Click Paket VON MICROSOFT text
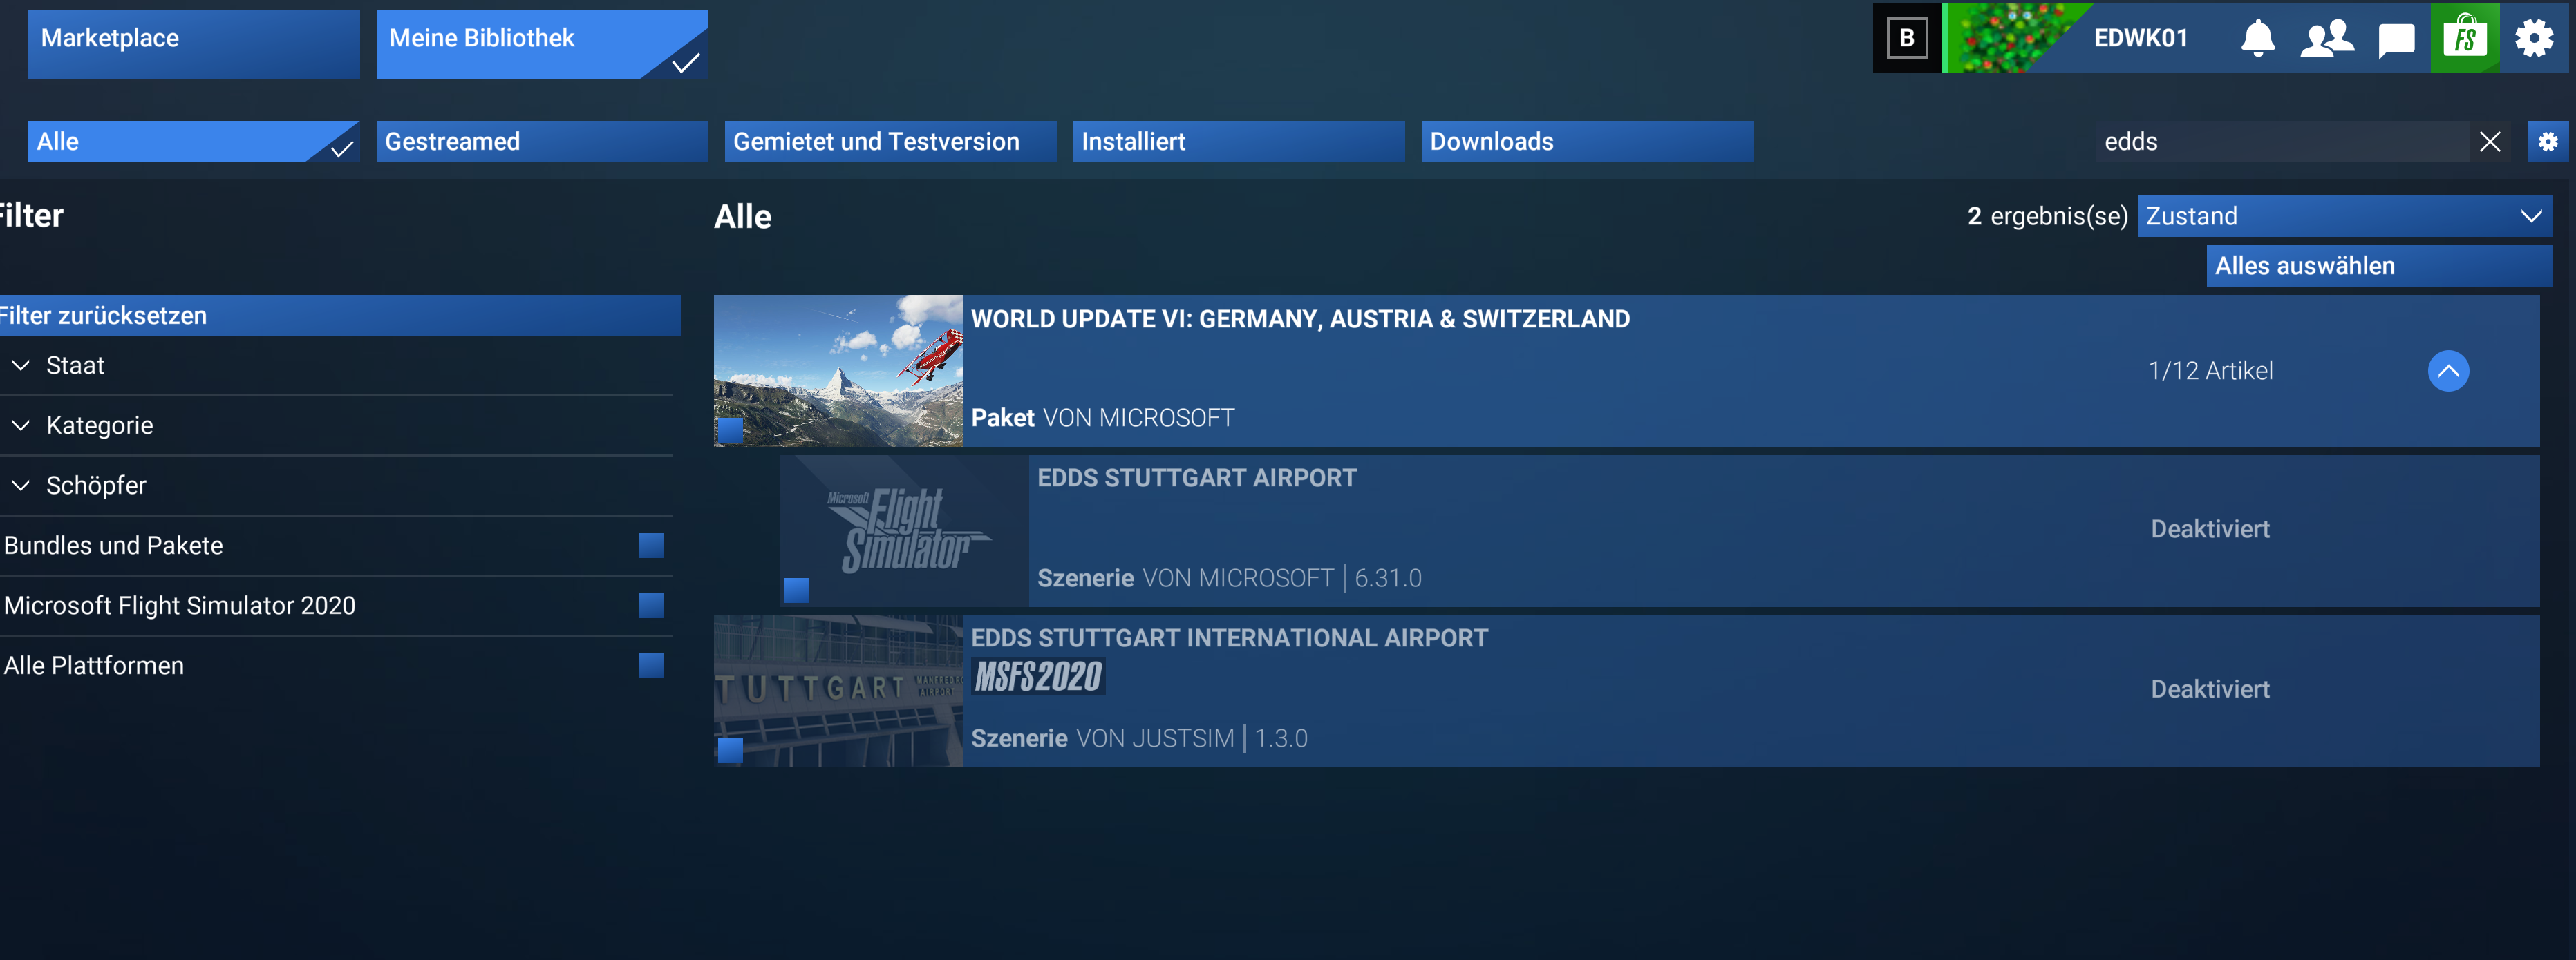 (1102, 418)
